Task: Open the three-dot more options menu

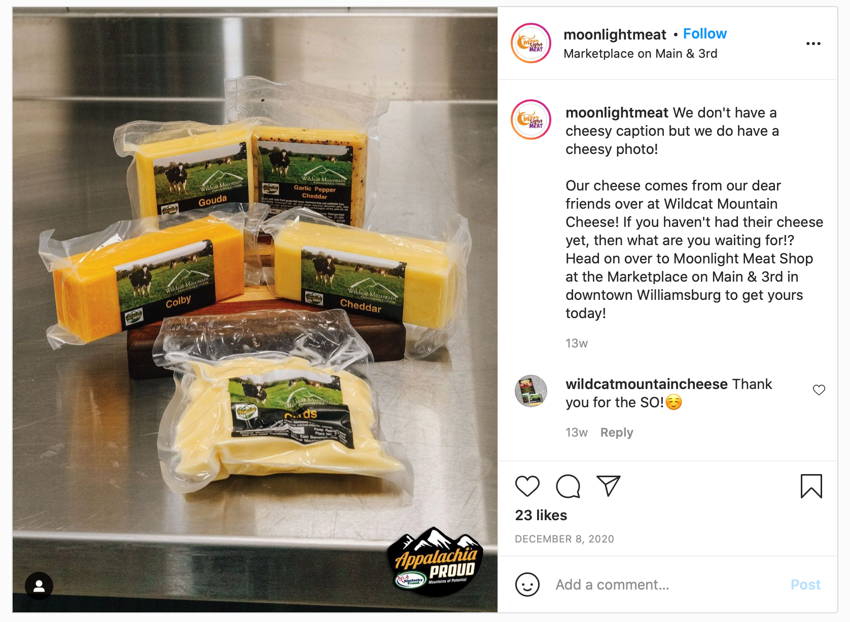Action: [x=813, y=44]
